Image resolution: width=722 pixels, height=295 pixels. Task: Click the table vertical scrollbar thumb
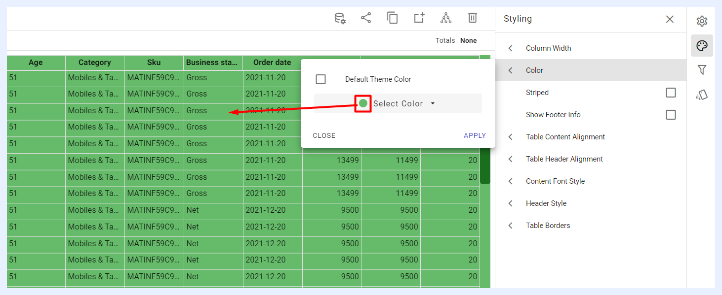tap(485, 165)
